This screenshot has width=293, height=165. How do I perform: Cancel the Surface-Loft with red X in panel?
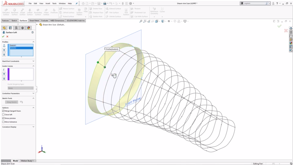[x=7, y=36]
